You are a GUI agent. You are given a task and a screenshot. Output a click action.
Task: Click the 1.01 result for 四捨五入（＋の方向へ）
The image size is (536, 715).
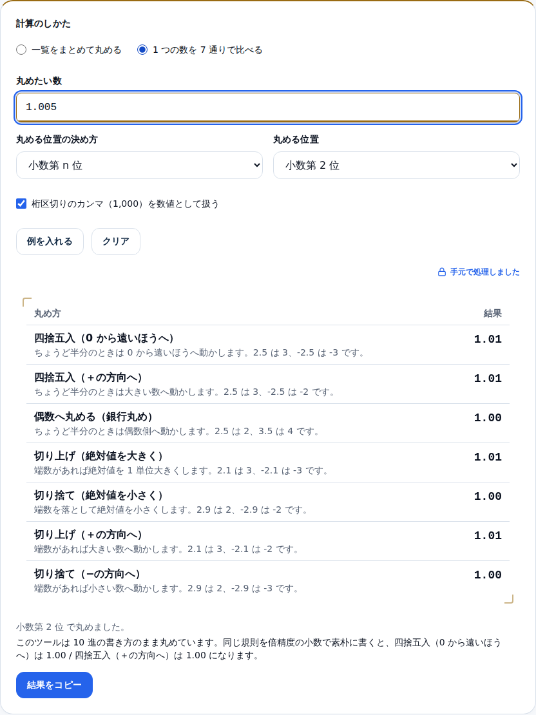click(488, 379)
